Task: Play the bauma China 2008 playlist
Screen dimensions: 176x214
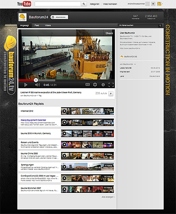Action: 64,155
